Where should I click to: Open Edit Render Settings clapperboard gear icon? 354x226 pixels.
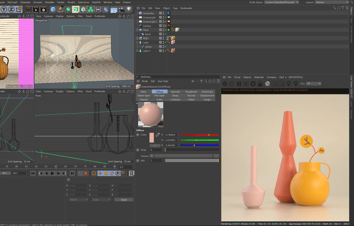point(43,9)
